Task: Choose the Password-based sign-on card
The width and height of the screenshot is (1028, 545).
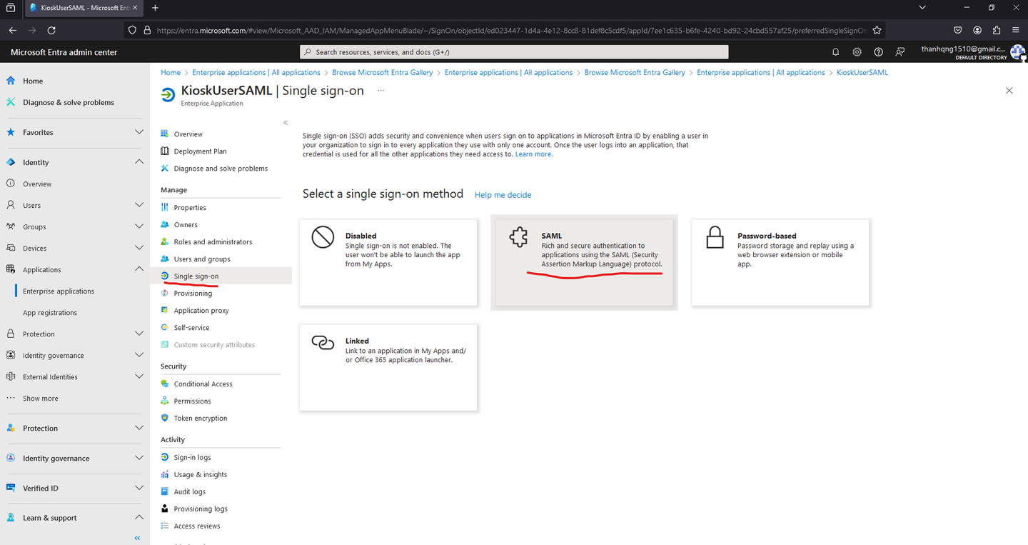Action: (x=780, y=263)
